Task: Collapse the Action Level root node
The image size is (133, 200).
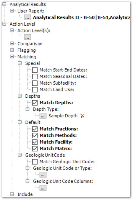Action: point(4,24)
